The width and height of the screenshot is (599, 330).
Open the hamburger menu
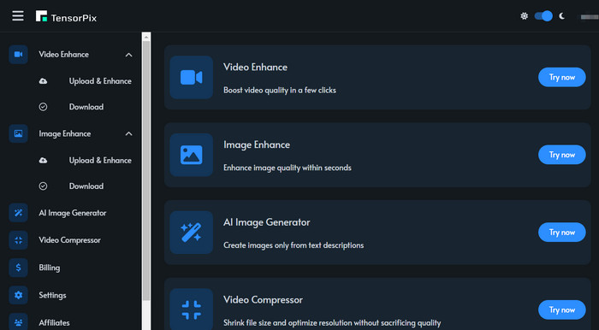pos(18,16)
